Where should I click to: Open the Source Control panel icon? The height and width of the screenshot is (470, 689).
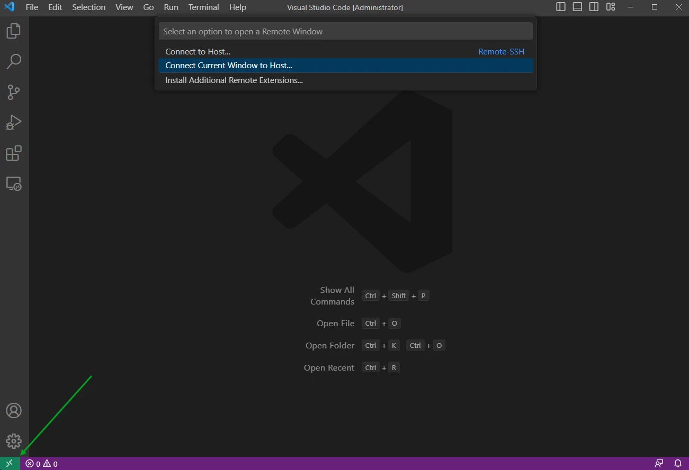point(14,92)
